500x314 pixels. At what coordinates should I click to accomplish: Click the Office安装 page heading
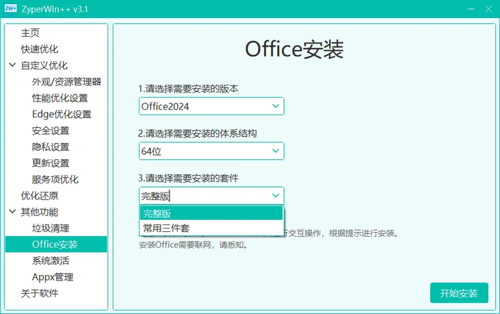click(294, 49)
